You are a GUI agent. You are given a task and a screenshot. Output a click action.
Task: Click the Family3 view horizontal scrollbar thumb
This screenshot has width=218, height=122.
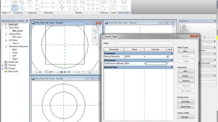(x=90, y=72)
